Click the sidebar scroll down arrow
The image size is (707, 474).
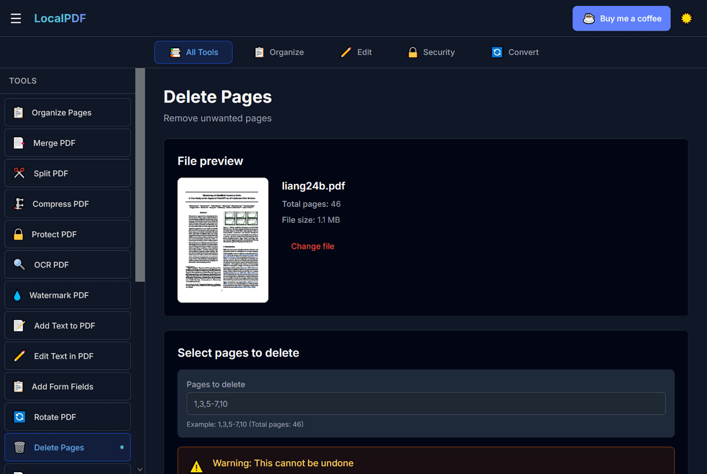click(x=140, y=469)
